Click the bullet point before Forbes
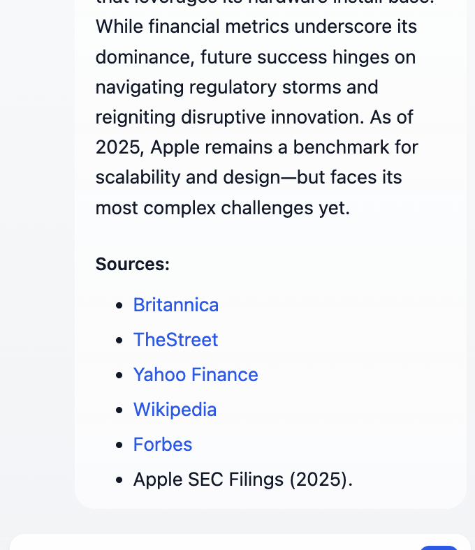 click(x=119, y=445)
